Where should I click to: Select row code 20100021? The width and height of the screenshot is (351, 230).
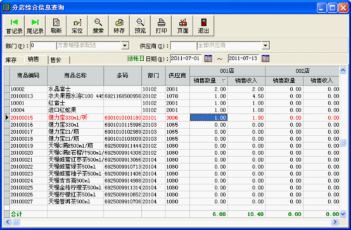point(22,160)
